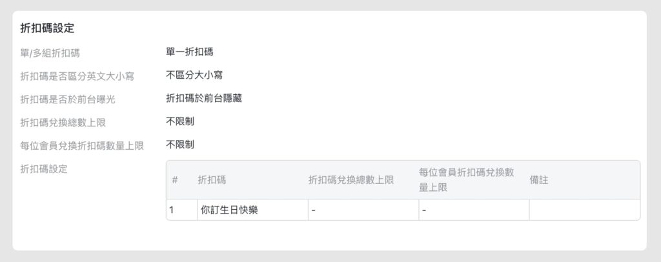Click the 折扣碼 table column header
This screenshot has width=661, height=262.
click(x=212, y=180)
